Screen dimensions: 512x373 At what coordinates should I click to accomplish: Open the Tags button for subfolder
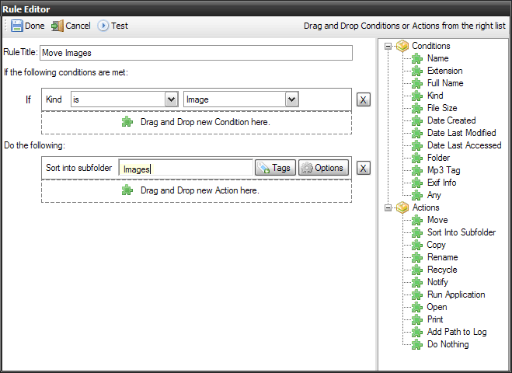point(275,168)
